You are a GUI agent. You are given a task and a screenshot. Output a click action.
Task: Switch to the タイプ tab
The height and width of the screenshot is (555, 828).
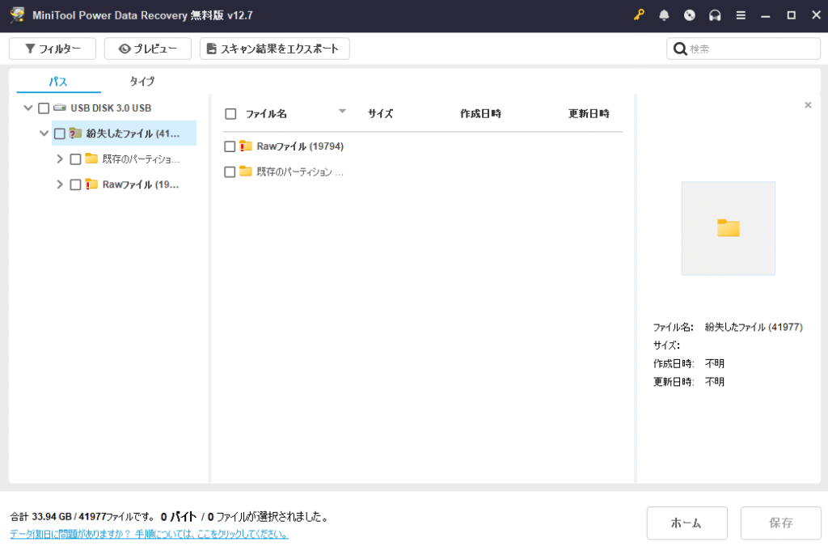tap(142, 82)
